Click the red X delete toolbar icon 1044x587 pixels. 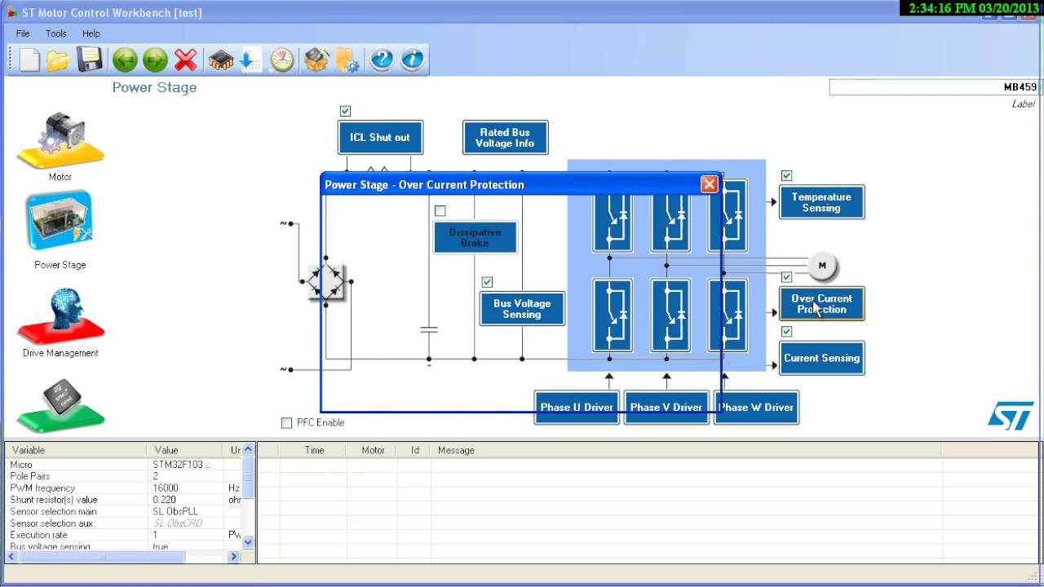[x=186, y=60]
